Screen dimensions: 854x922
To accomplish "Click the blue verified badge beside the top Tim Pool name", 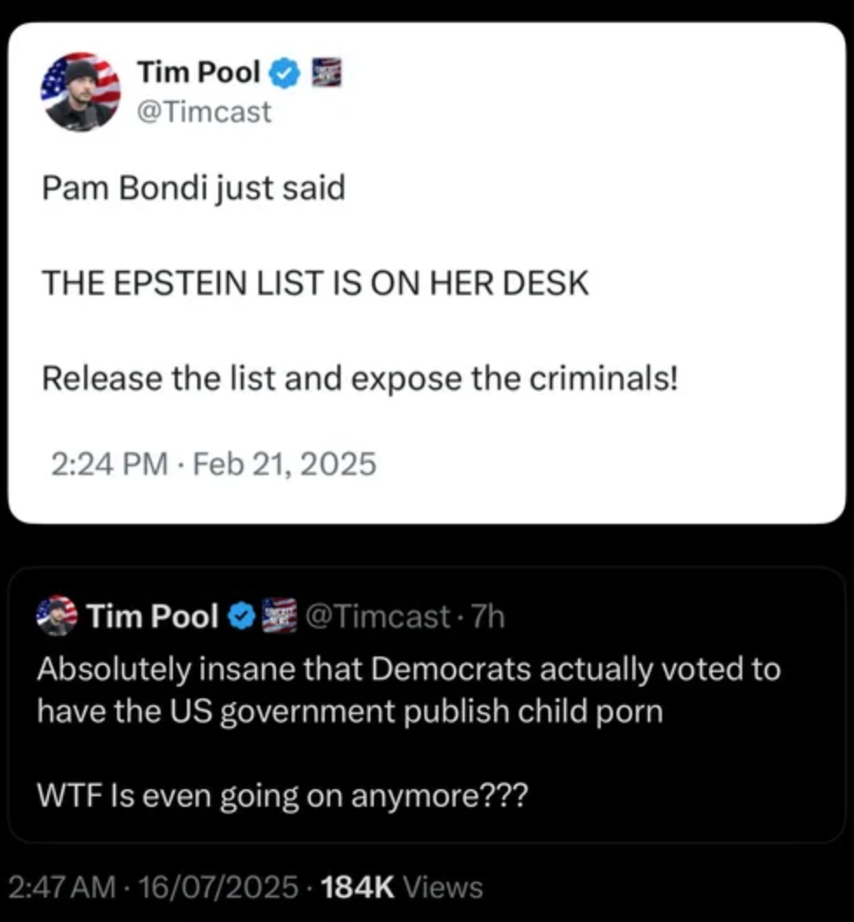I will pos(283,74).
